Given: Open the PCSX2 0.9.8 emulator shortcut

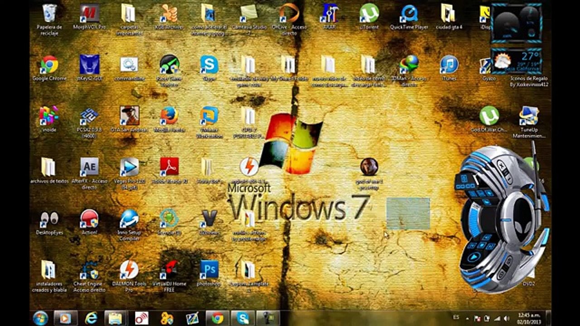Looking at the screenshot, I should [89, 116].
